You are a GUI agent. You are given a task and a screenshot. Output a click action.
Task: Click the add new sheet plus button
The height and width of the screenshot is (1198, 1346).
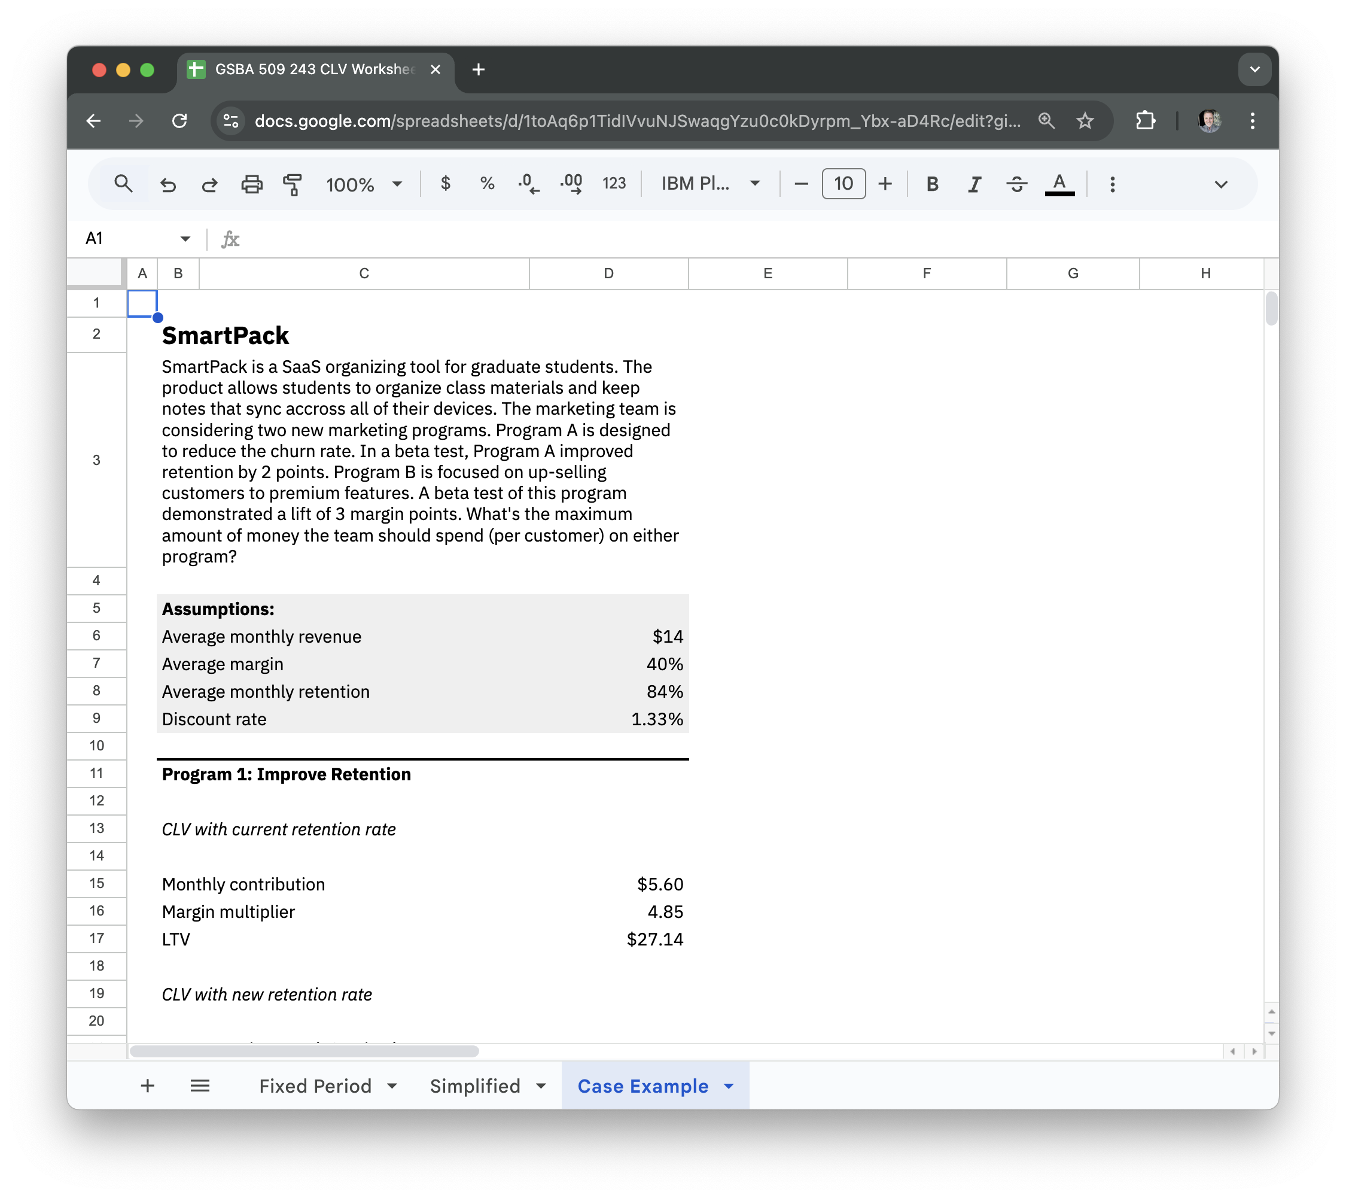148,1086
